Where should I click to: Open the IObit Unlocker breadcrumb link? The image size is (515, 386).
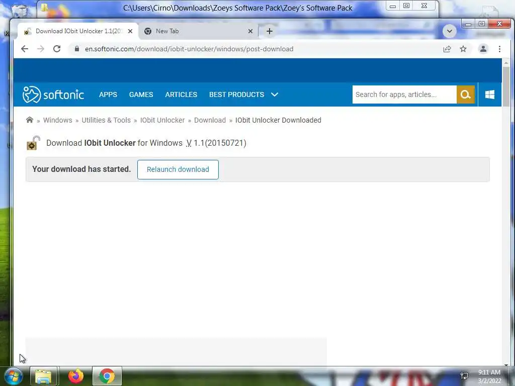click(162, 120)
